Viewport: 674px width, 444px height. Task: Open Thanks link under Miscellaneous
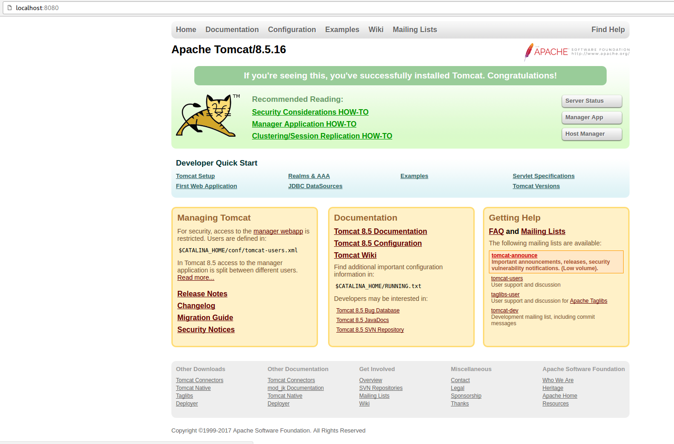(460, 404)
